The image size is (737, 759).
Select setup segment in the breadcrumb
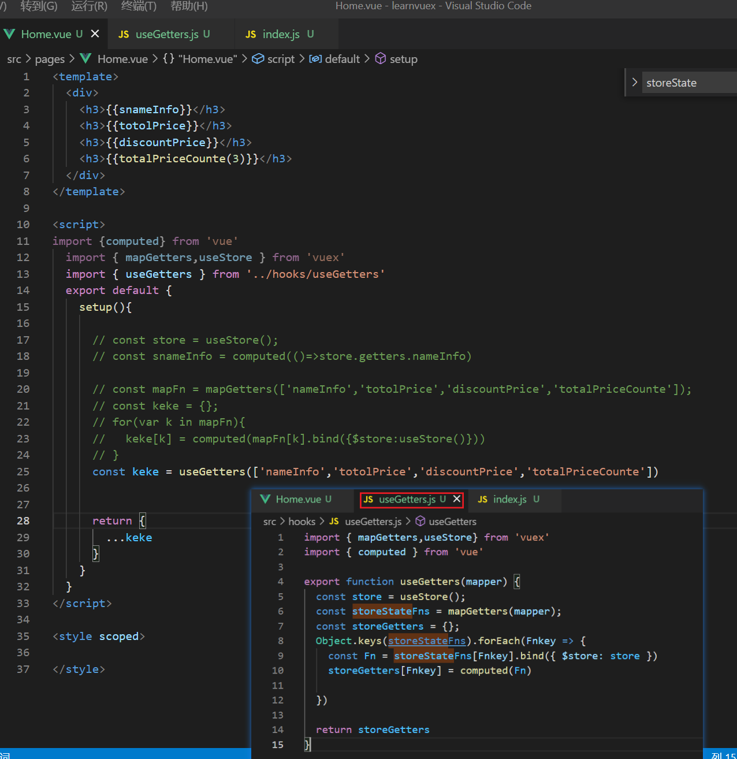[404, 59]
